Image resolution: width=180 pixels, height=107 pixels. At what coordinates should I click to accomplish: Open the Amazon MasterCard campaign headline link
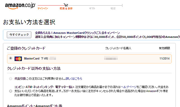[77, 33]
